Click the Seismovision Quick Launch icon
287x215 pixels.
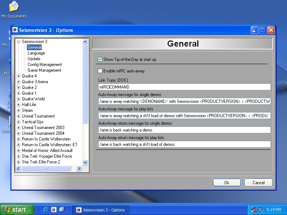click(53, 210)
